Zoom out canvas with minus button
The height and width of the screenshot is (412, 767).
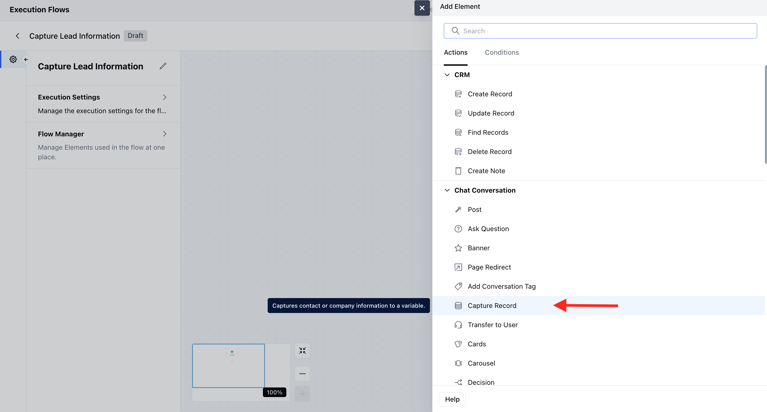(302, 374)
